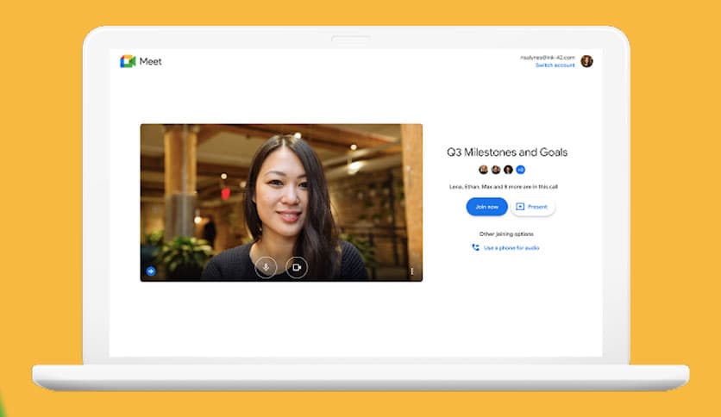This screenshot has height=417, width=721.
Task: Click the first participant avatar
Action: tap(483, 170)
